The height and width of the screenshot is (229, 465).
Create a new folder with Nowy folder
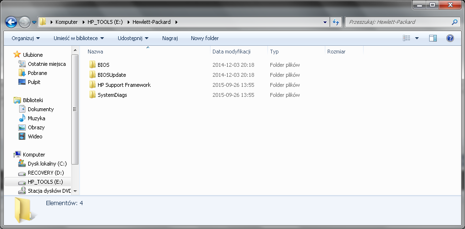205,38
